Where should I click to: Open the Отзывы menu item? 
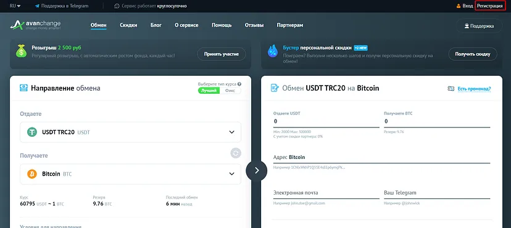coord(254,25)
